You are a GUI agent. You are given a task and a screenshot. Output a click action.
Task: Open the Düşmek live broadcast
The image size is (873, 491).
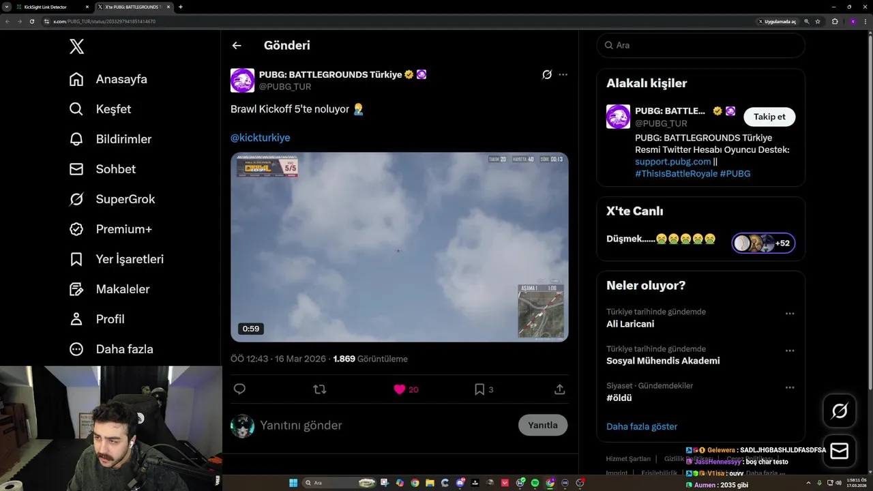[x=661, y=239]
